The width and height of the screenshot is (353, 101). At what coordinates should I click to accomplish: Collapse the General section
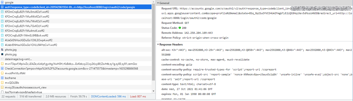pos(157,3)
